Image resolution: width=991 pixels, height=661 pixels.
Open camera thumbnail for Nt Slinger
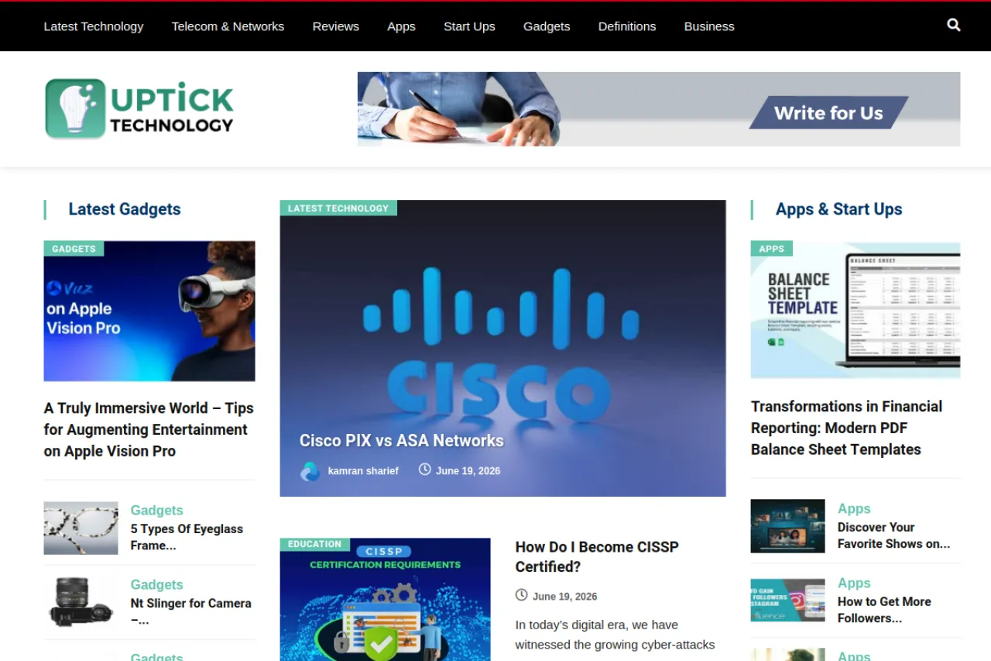(x=81, y=602)
